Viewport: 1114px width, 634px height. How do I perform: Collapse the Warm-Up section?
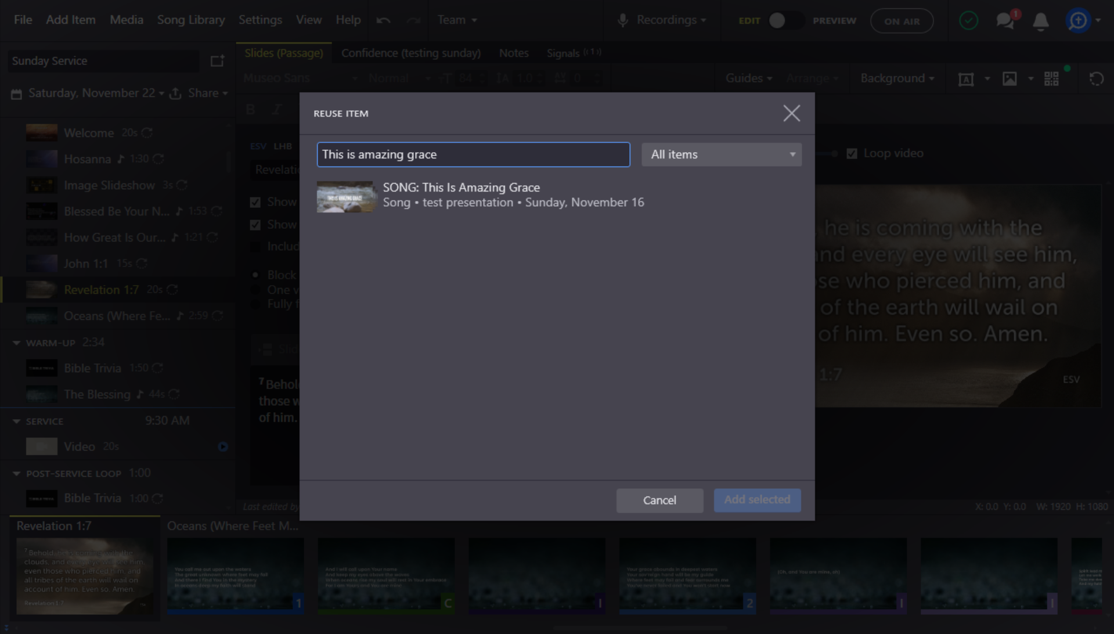point(16,343)
